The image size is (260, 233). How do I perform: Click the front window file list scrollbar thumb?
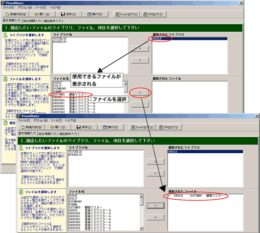[x=141, y=202]
